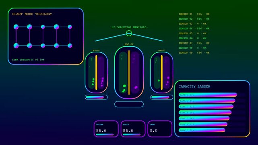Click the POD-01 output level bar
This screenshot has height=145, width=258.
(96, 97)
